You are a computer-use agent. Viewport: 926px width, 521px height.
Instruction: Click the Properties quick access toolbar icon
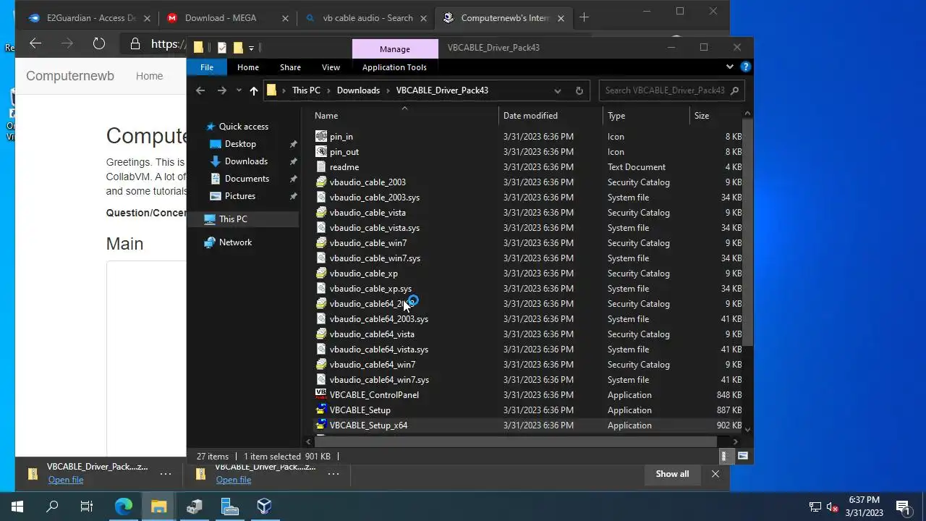tap(221, 48)
